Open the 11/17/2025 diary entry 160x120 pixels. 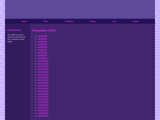43,80
